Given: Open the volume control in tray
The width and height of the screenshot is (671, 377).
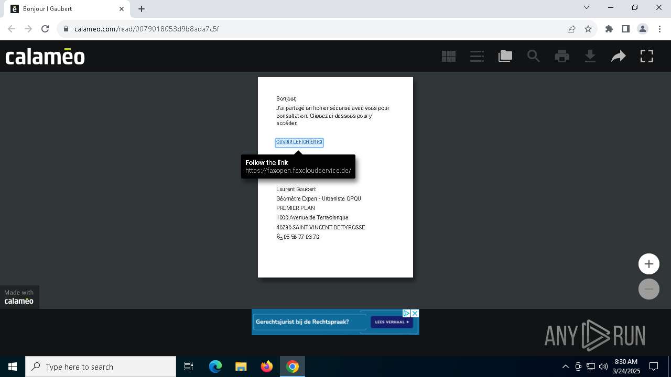Looking at the screenshot, I should click(603, 367).
